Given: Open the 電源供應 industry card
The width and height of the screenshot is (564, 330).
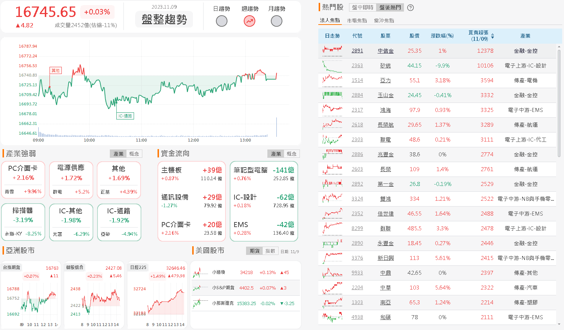Looking at the screenshot, I should pyautogui.click(x=71, y=180).
